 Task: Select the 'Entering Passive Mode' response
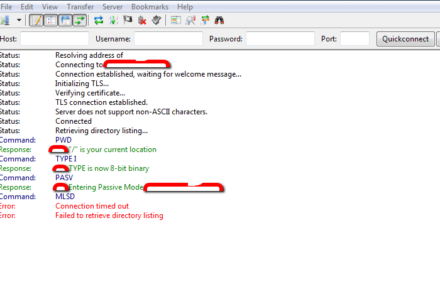point(106,187)
